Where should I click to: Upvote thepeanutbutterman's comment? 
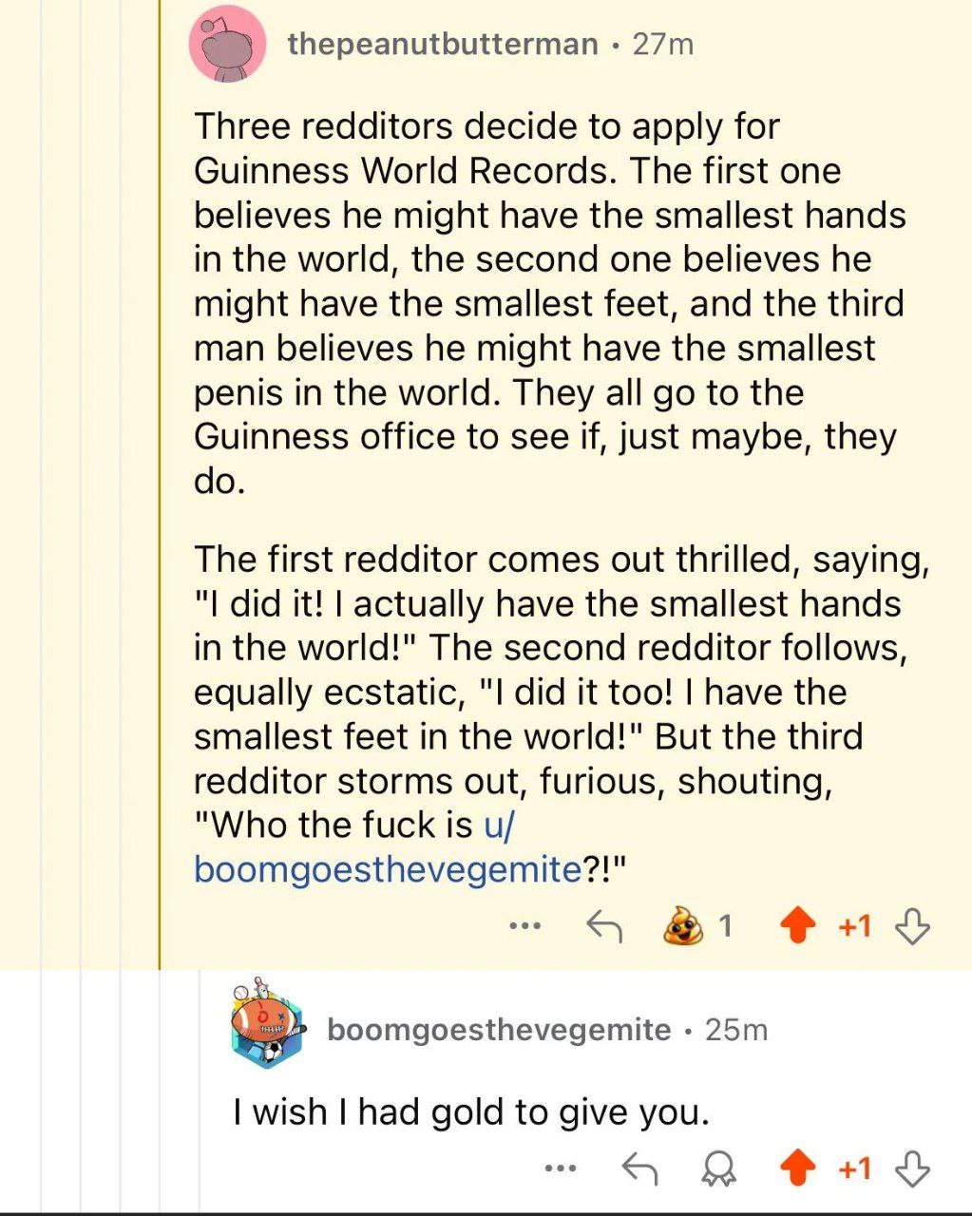coord(796,925)
